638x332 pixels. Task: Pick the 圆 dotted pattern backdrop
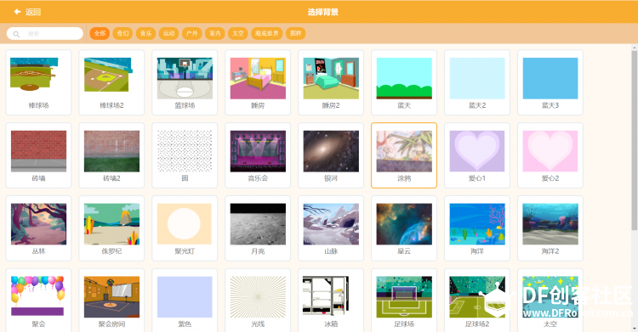tap(185, 155)
